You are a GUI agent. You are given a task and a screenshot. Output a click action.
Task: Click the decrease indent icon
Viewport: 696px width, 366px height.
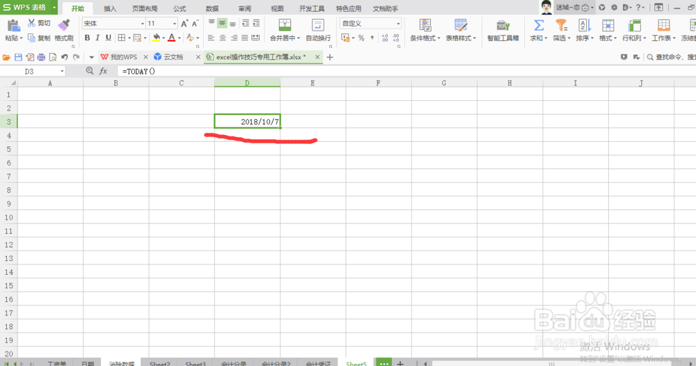pyautogui.click(x=246, y=23)
